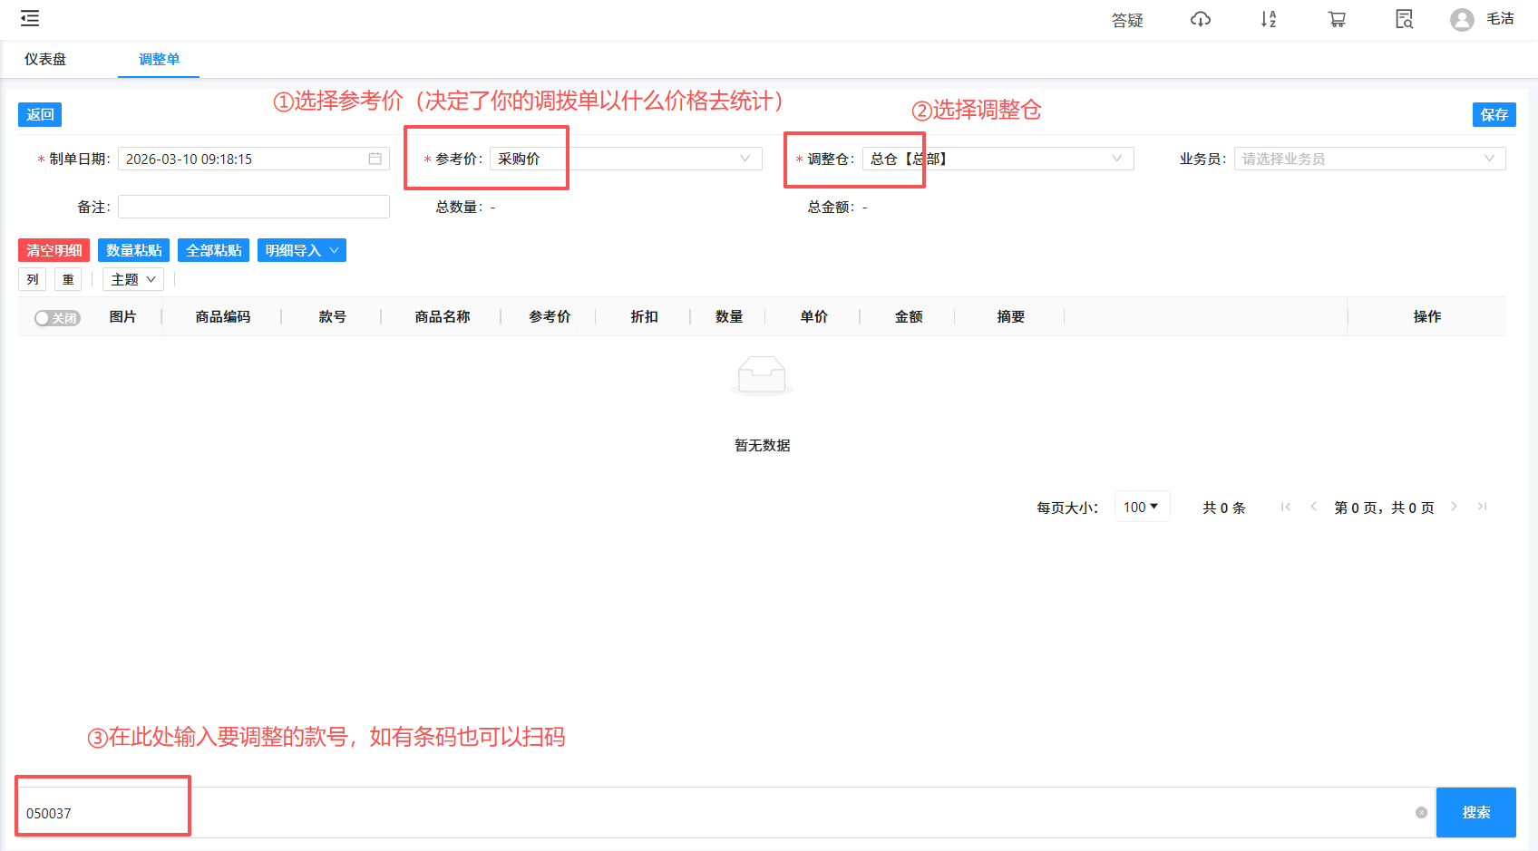1538x851 pixels.
Task: Open the 毛洁 user avatar
Action: click(1462, 19)
